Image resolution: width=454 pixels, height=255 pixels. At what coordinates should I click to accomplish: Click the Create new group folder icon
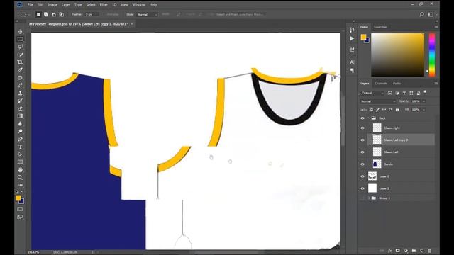click(414, 251)
